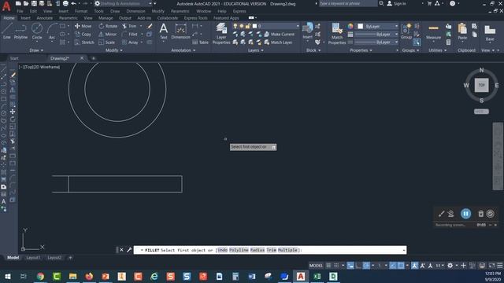Click the color wheel object color icon

(350, 26)
